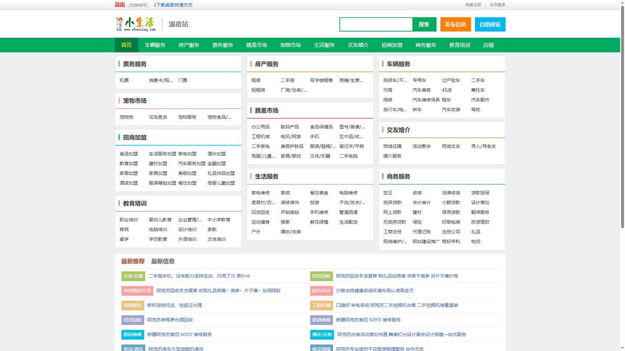Click the 车辆服务 section heading
This screenshot has width=625, height=351.
[x=398, y=64]
